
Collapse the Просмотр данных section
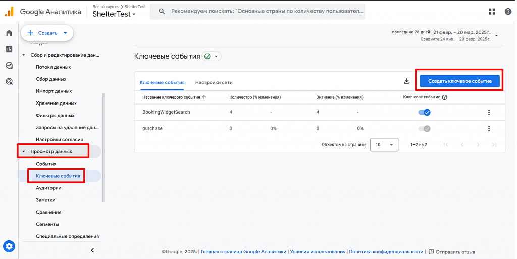pos(23,152)
